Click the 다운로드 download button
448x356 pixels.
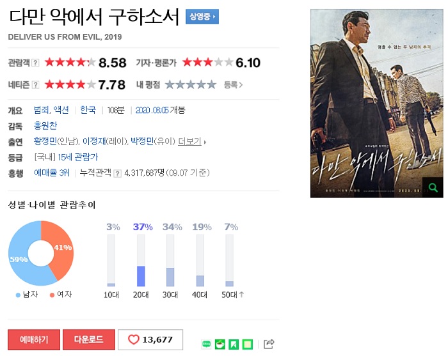pos(89,339)
